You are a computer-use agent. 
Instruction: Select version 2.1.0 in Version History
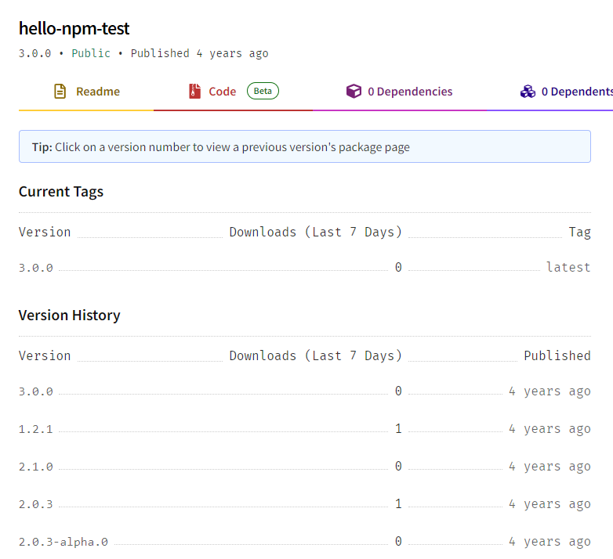coord(36,467)
